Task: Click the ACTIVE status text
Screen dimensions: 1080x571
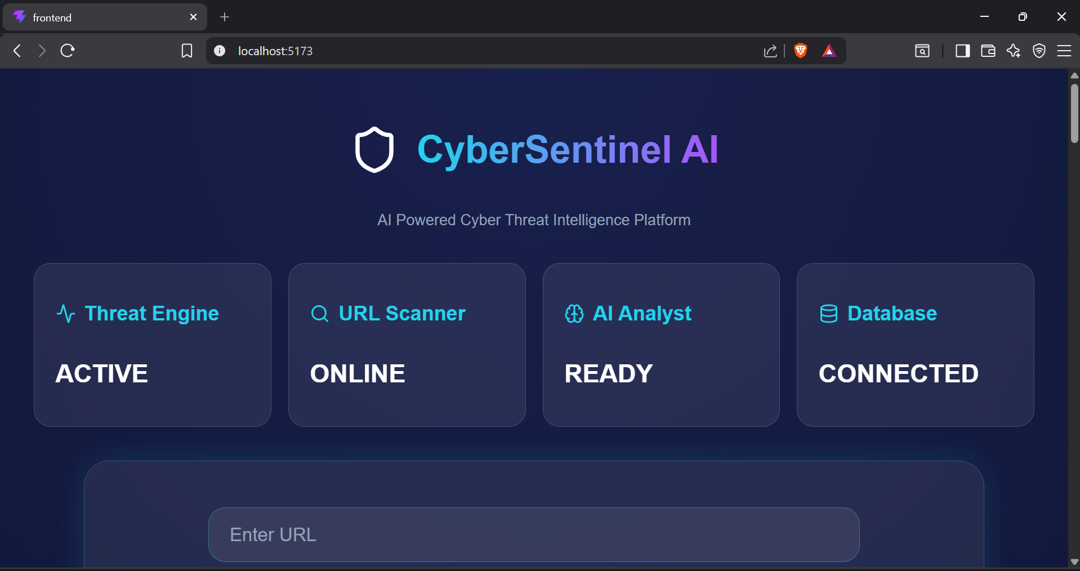Action: pyautogui.click(x=102, y=373)
